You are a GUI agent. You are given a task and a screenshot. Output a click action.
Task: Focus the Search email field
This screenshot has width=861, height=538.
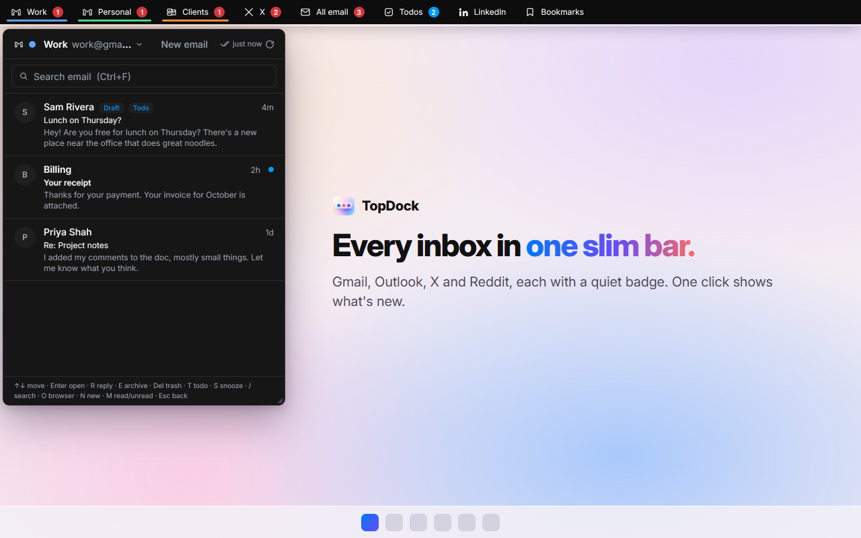144,76
